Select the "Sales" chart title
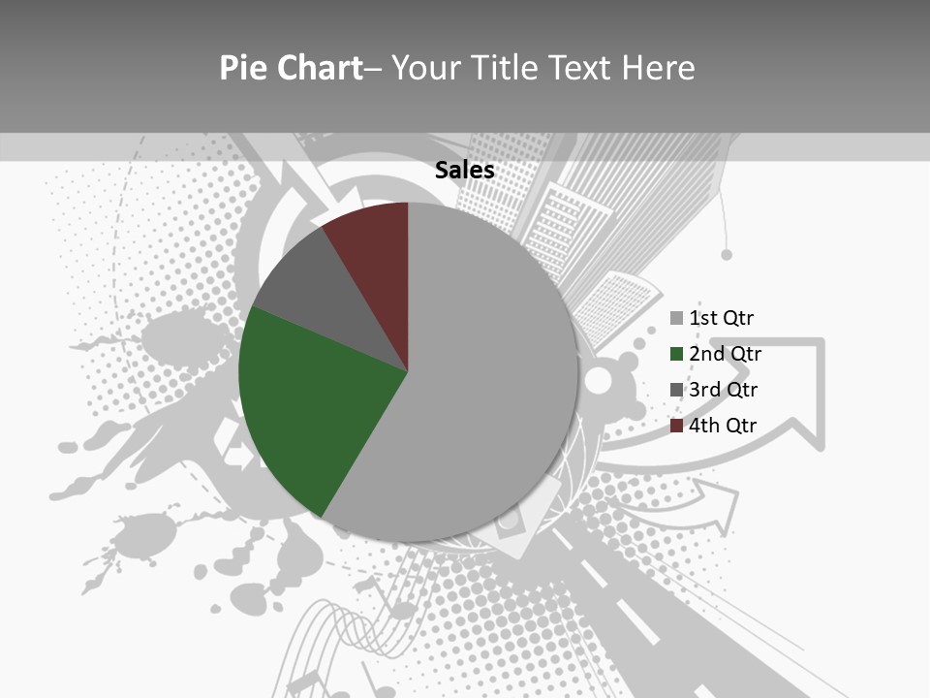Screen dimensions: 930x698 pos(464,171)
